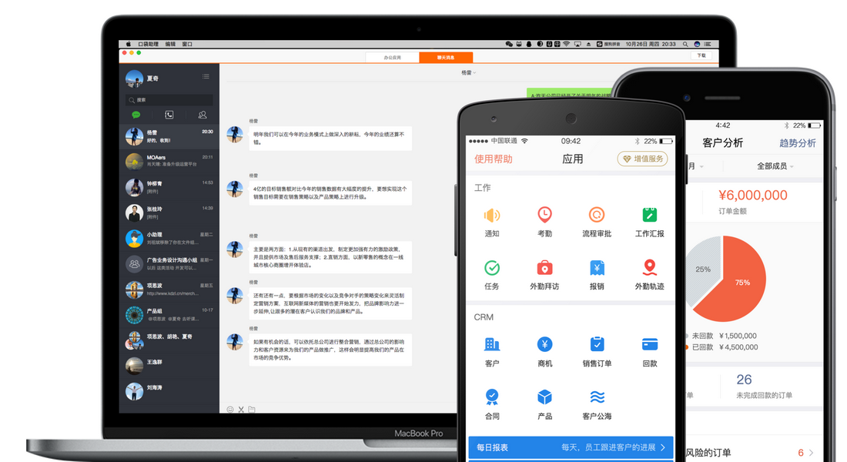
Task: Open the 窗口 menu in menu bar
Action: click(187, 45)
